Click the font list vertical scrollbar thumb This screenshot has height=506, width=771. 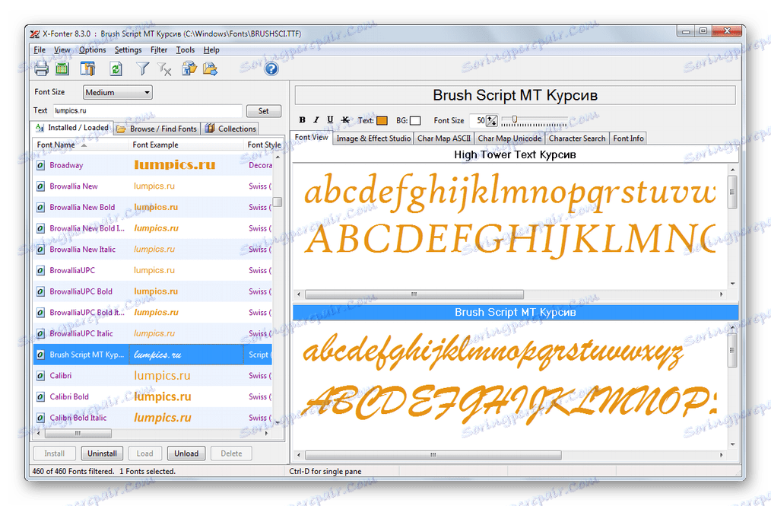click(x=278, y=202)
